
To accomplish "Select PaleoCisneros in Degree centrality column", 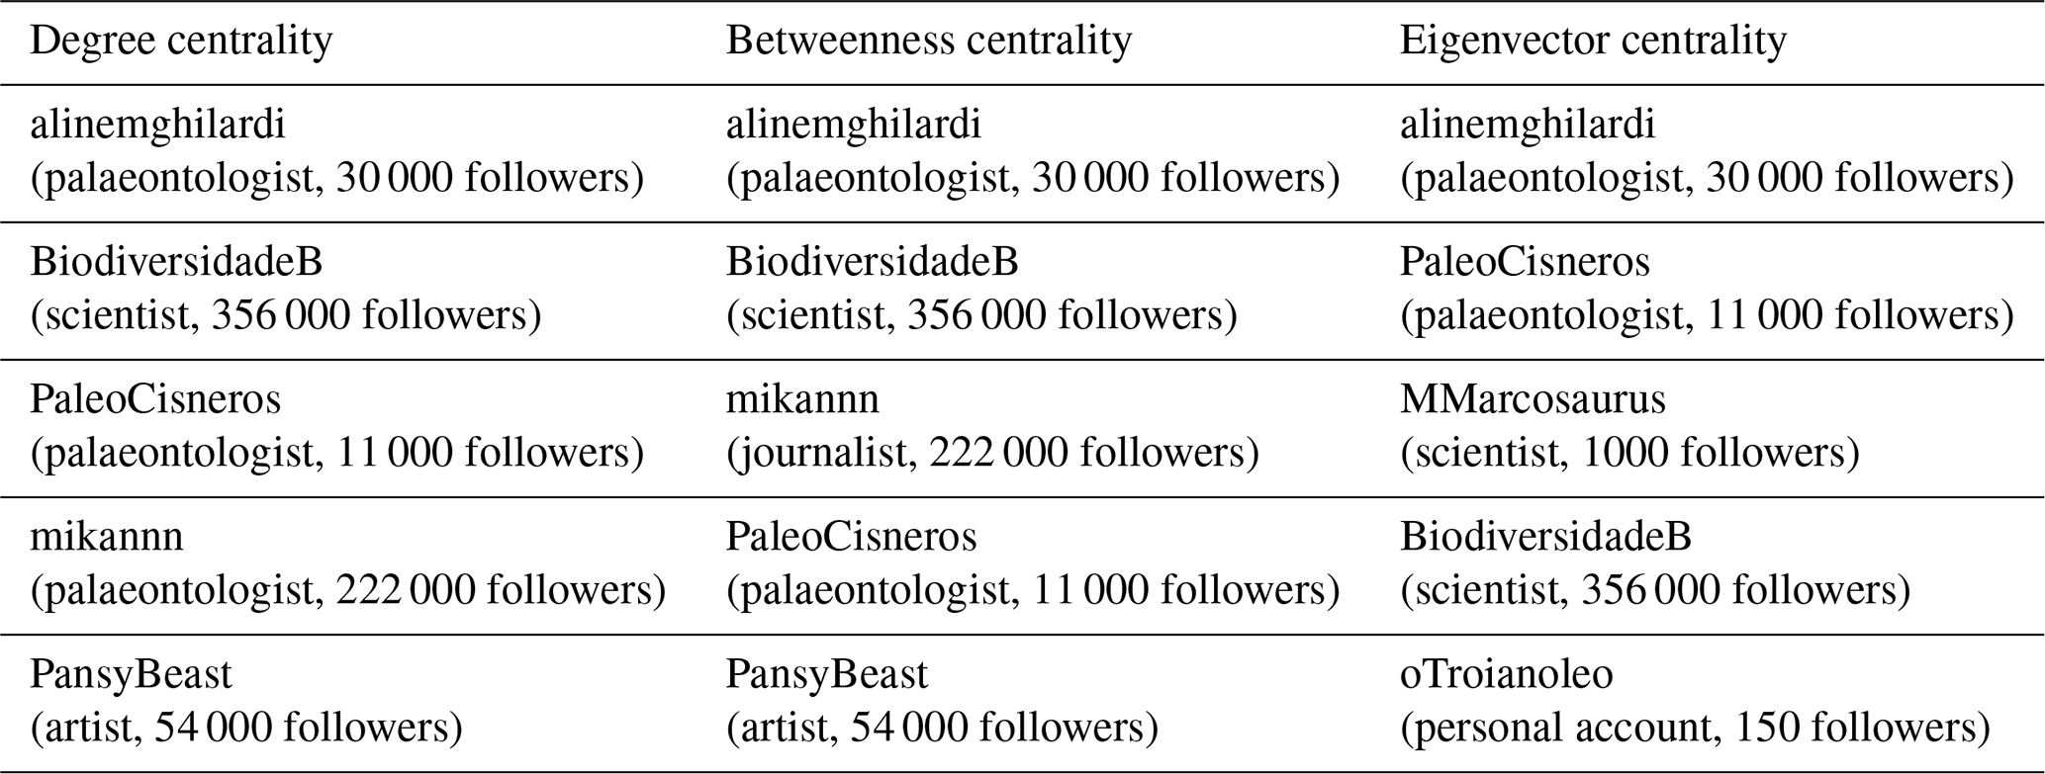I will [155, 399].
